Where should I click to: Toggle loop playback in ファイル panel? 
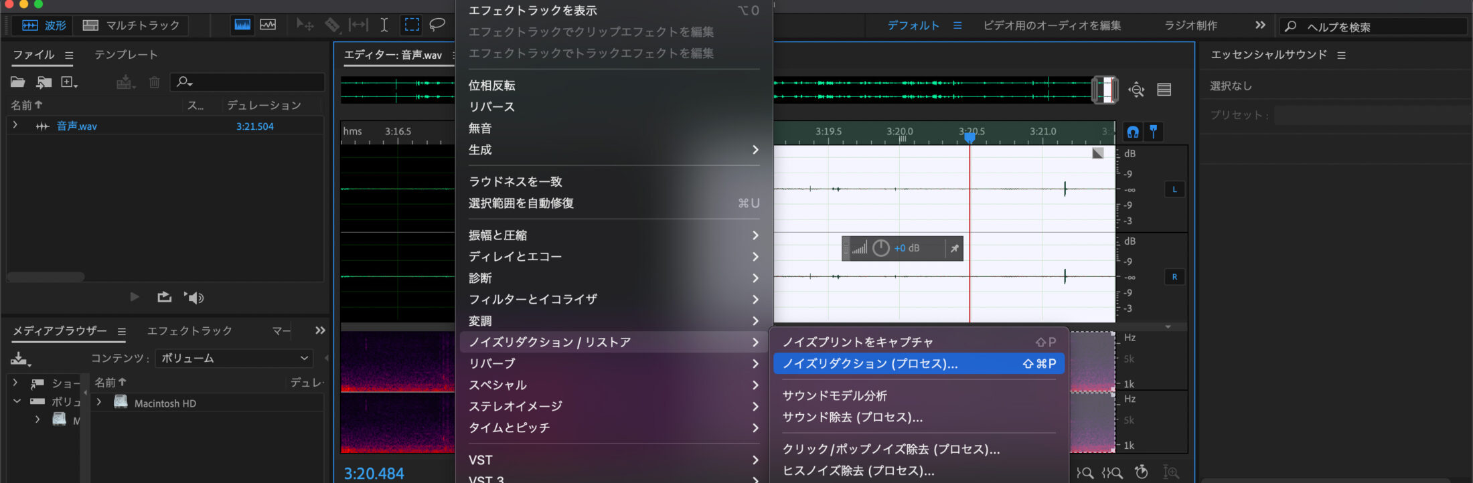click(x=164, y=297)
